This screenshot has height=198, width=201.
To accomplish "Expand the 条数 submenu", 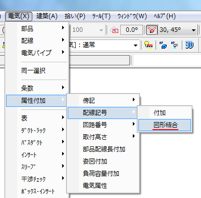I will (37, 88).
